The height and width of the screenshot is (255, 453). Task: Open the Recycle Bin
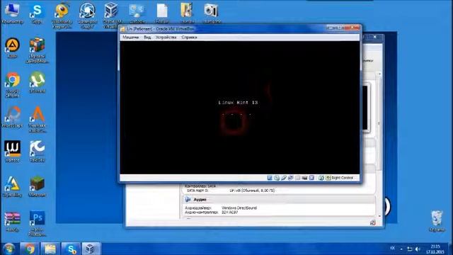tap(437, 221)
